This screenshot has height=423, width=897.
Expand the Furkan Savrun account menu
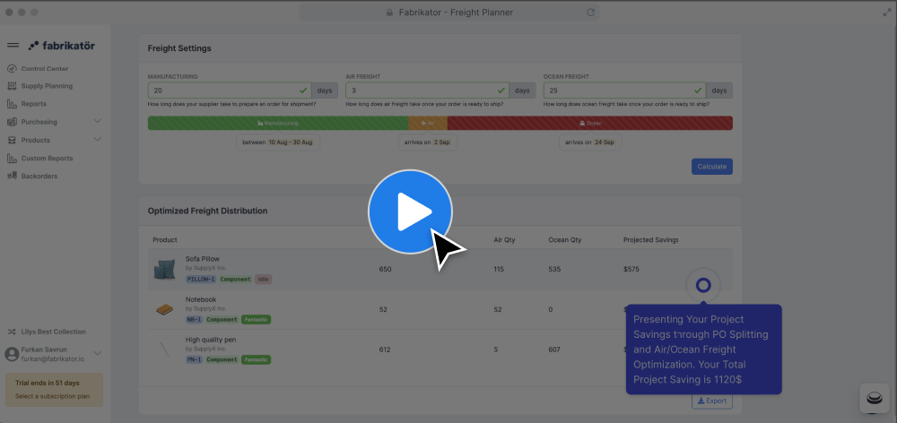[x=97, y=353]
